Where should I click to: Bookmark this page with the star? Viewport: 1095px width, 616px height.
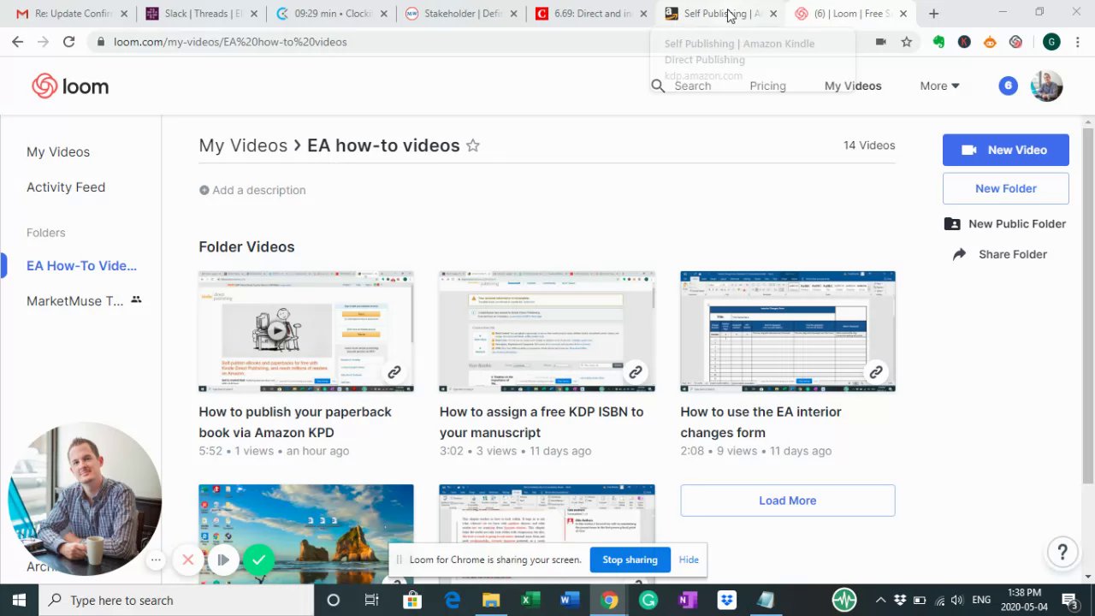[906, 42]
